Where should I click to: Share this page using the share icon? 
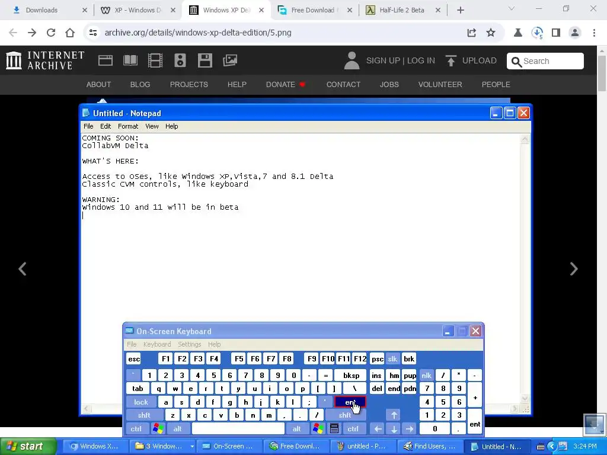[471, 33]
